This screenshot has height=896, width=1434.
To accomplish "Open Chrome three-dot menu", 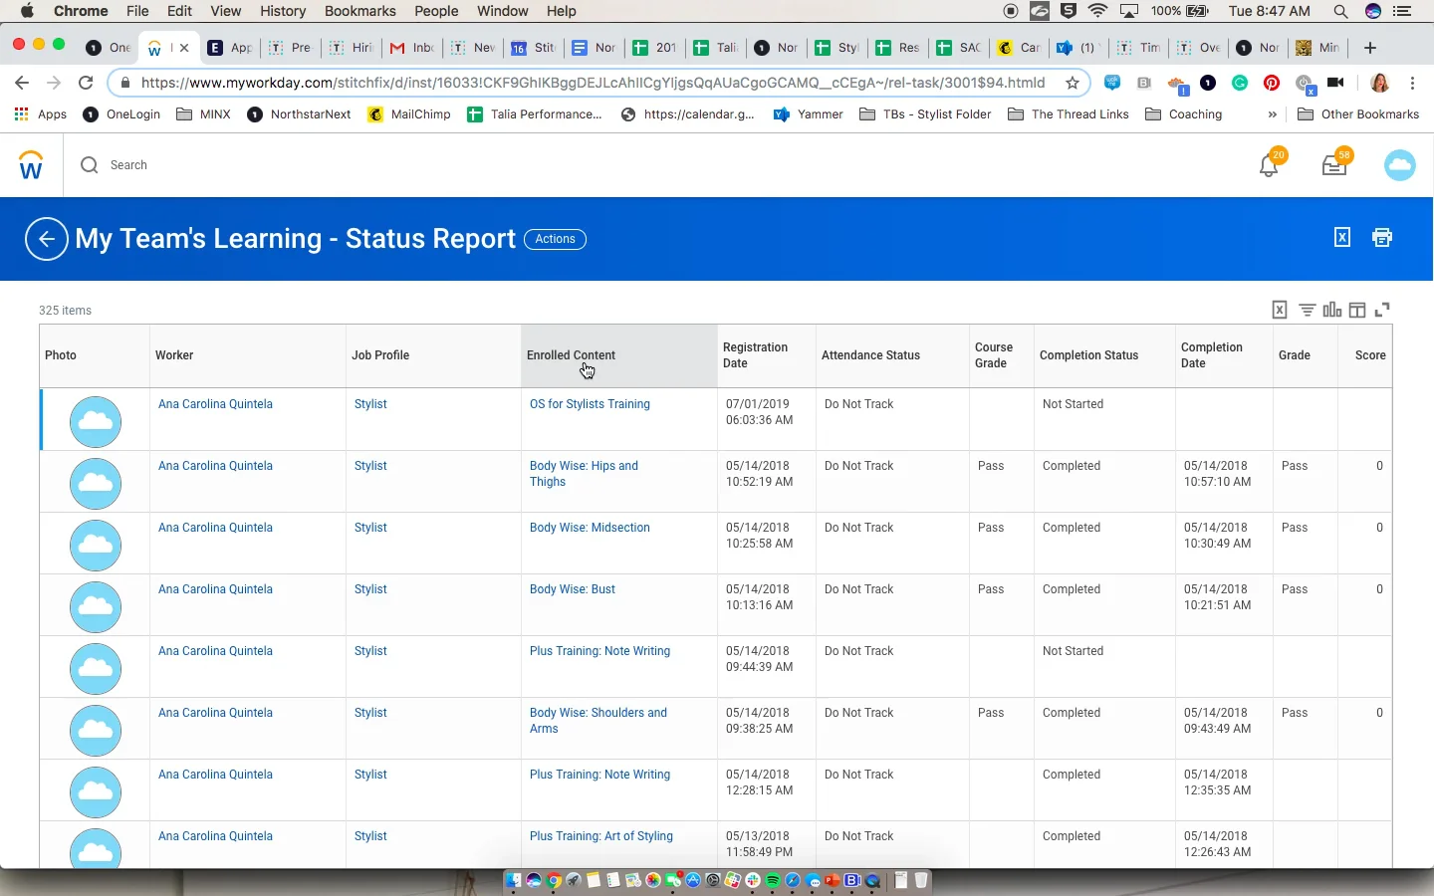I will (x=1413, y=83).
